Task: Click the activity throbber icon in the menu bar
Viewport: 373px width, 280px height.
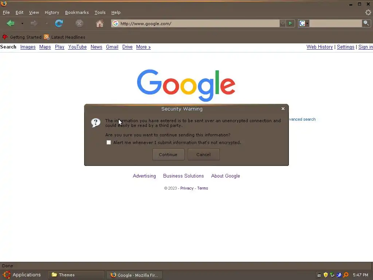Action: (368, 12)
